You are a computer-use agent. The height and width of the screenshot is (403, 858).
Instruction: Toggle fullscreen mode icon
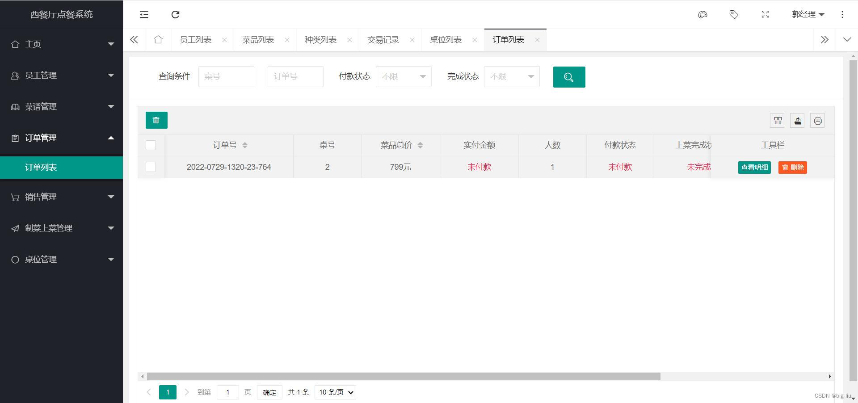[x=765, y=14]
